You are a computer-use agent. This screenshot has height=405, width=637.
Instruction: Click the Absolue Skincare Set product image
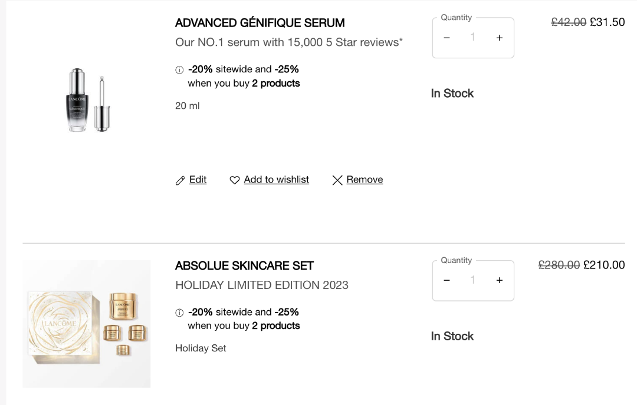[x=87, y=324]
